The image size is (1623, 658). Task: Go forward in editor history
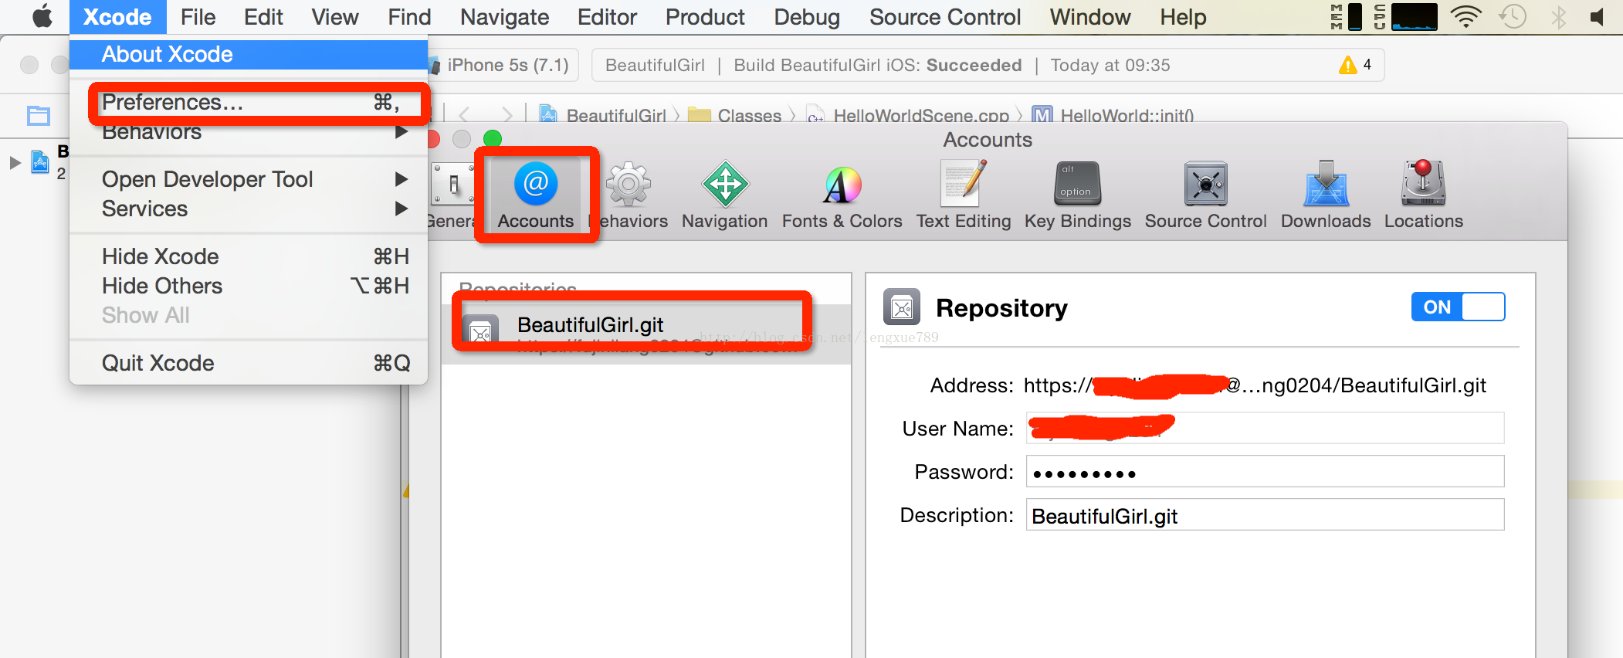(x=507, y=115)
